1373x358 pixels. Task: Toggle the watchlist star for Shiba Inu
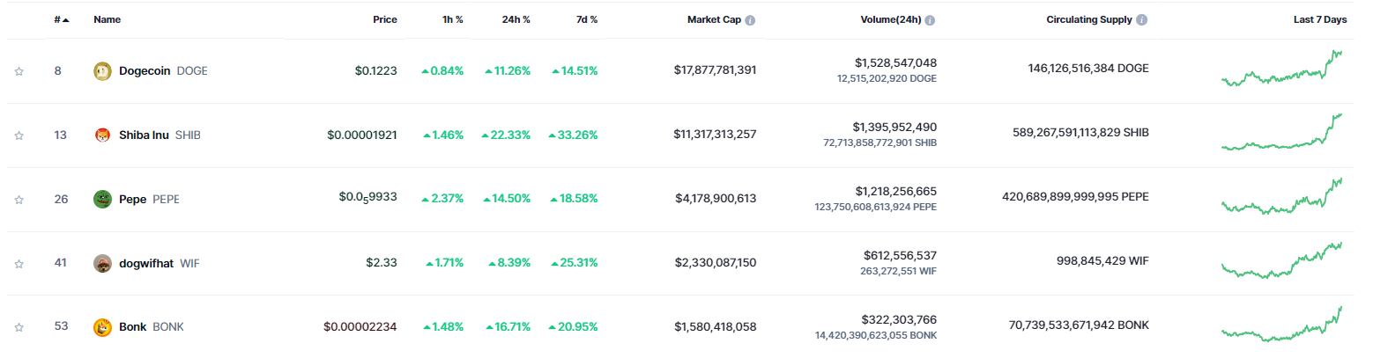click(19, 135)
